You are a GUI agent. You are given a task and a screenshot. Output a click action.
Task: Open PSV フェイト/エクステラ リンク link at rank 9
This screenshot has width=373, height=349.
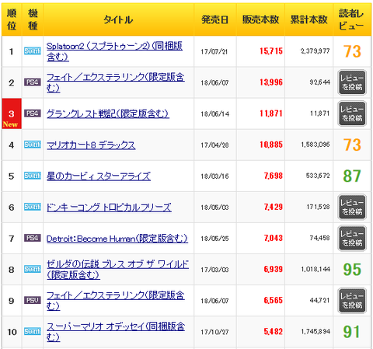[x=115, y=301]
